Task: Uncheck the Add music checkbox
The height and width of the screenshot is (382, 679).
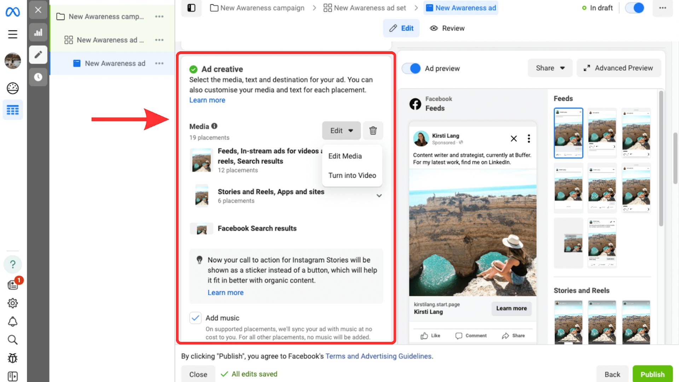Action: [195, 318]
